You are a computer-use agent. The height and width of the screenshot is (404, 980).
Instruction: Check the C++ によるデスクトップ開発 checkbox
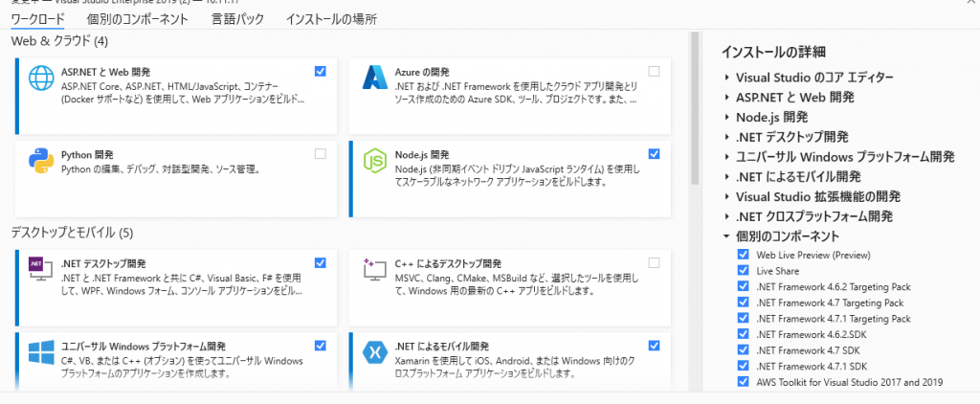(x=654, y=262)
